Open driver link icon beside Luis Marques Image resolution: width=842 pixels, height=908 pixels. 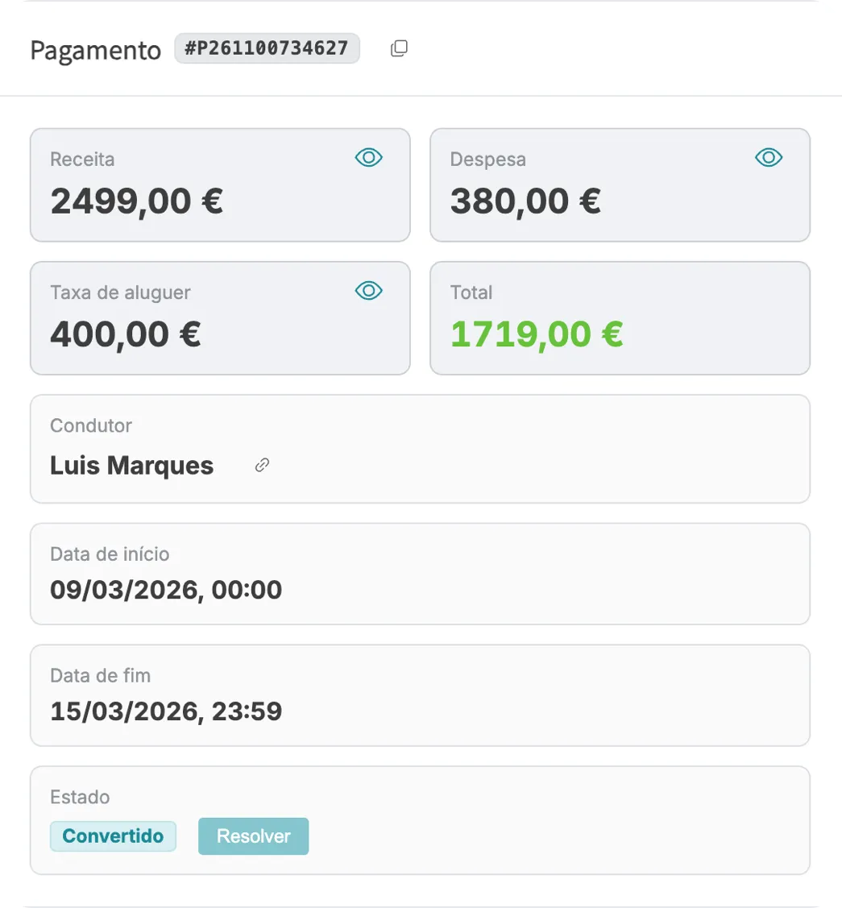click(x=262, y=465)
